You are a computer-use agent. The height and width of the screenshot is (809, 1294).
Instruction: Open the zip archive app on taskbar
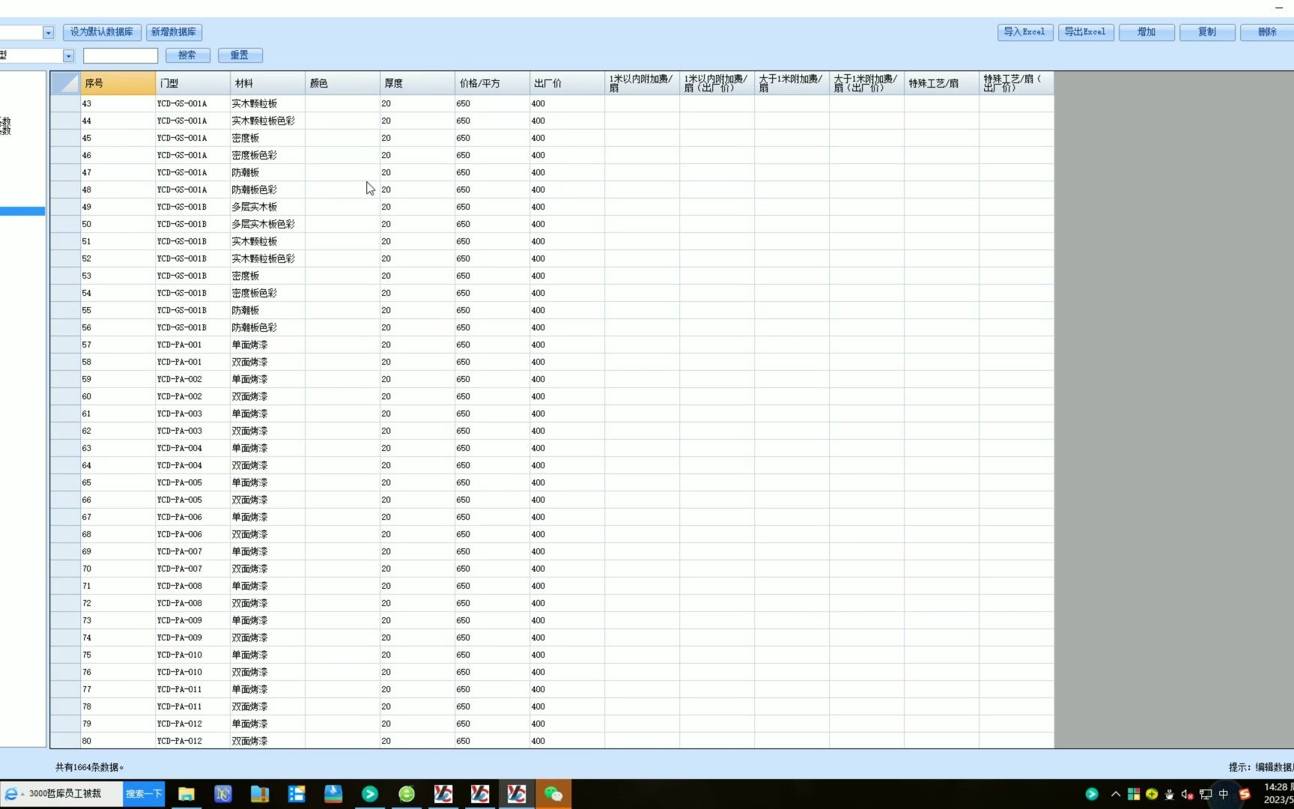click(x=260, y=794)
